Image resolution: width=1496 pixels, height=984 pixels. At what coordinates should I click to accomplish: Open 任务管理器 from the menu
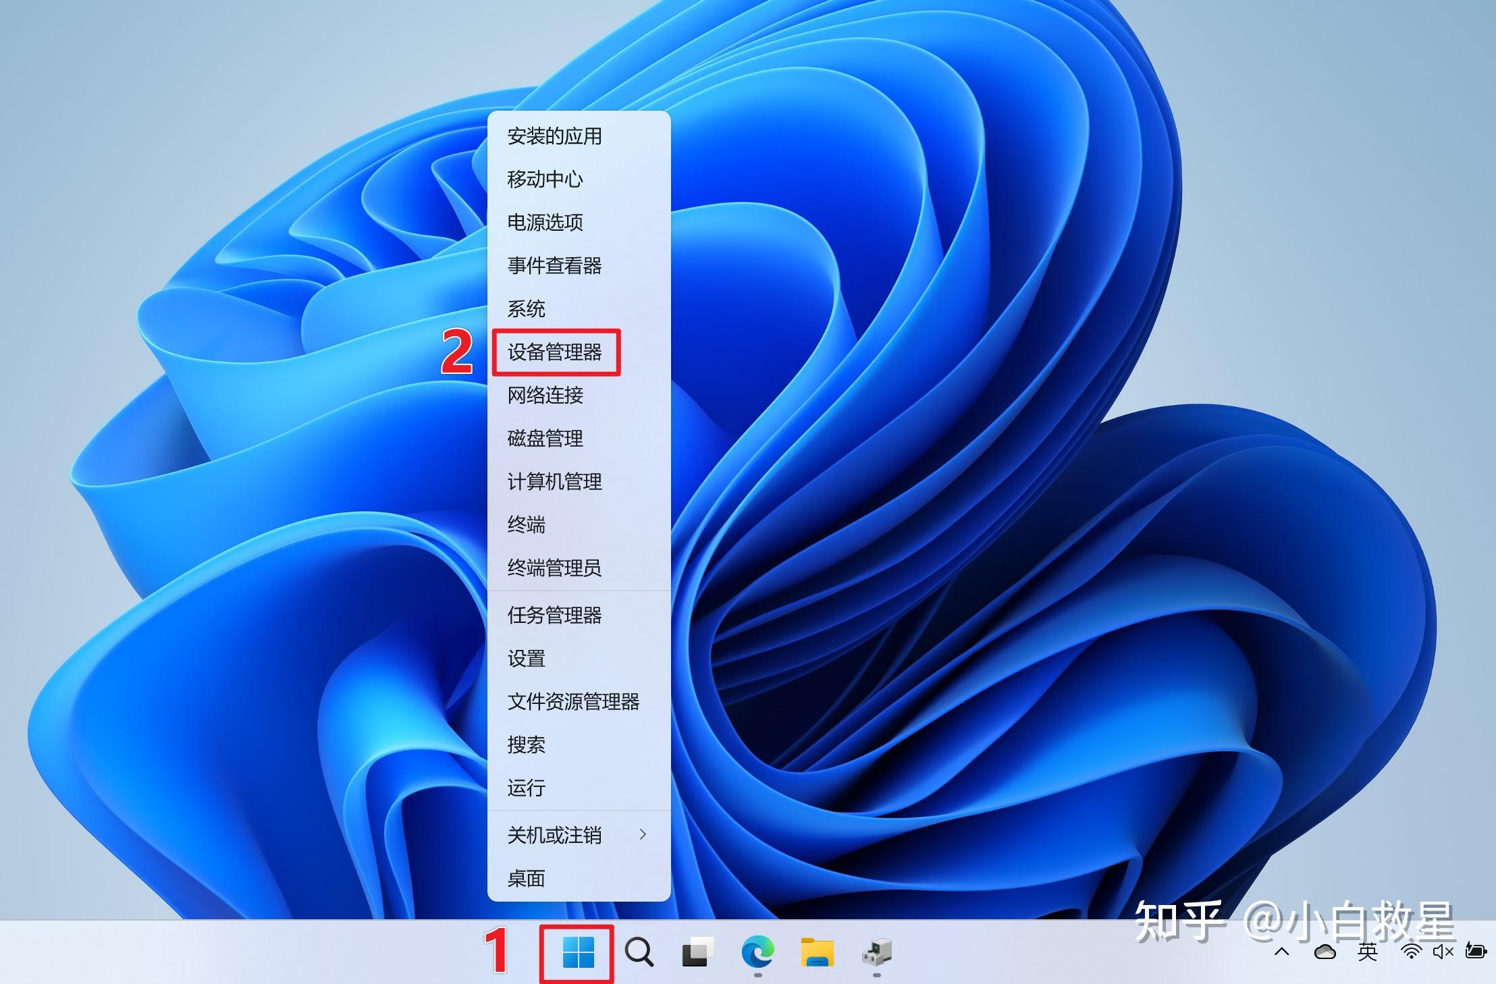coord(555,616)
